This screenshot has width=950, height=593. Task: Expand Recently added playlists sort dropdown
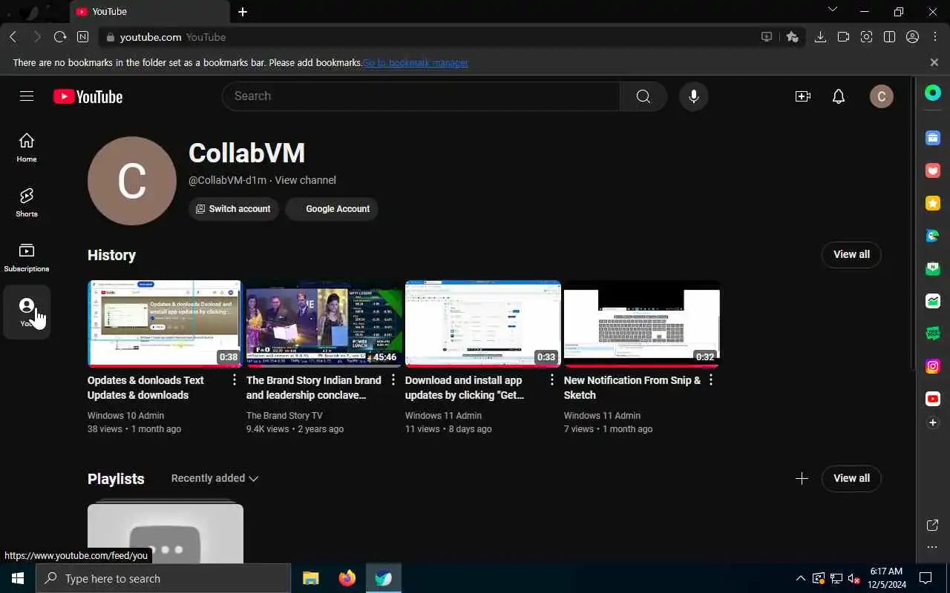coord(214,479)
